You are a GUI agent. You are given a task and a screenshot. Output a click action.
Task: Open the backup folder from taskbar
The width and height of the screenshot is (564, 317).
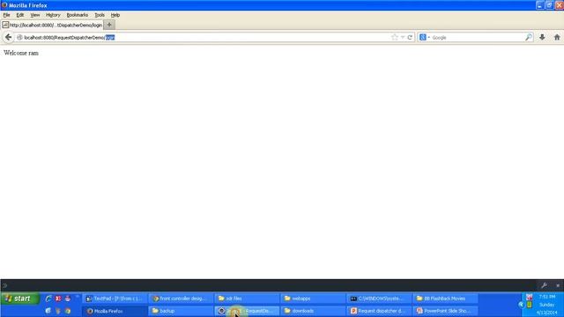181,311
